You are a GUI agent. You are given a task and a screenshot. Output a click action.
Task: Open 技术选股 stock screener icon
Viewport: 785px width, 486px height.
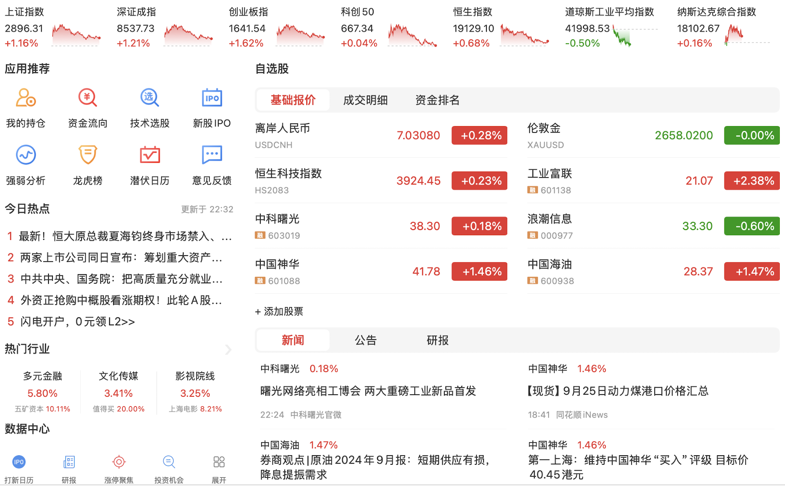[150, 98]
